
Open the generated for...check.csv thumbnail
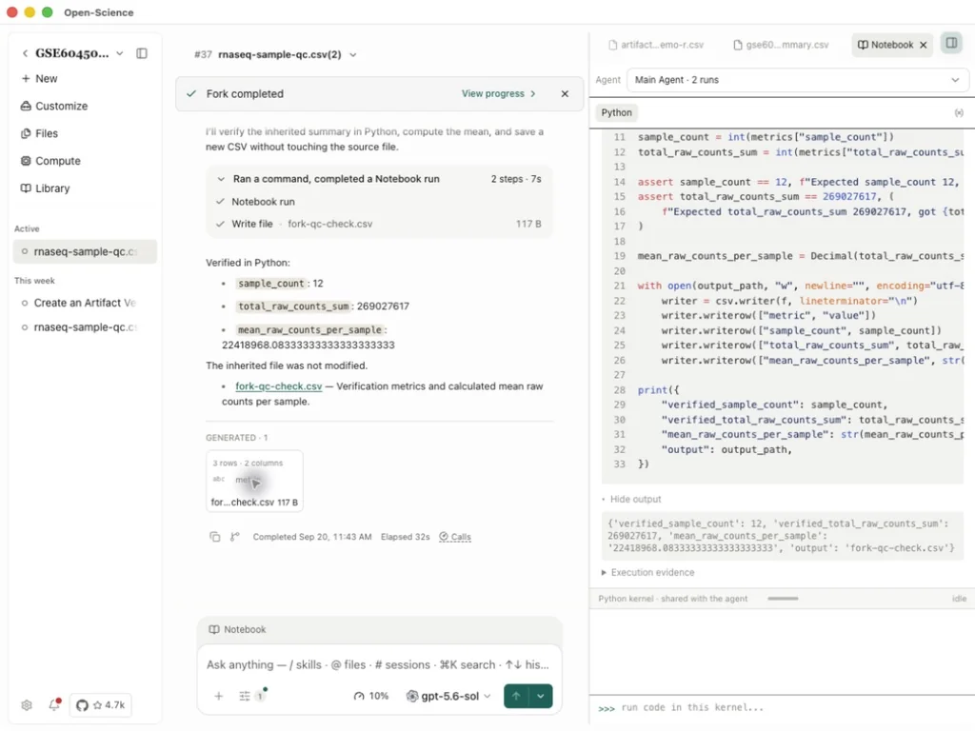pos(254,481)
